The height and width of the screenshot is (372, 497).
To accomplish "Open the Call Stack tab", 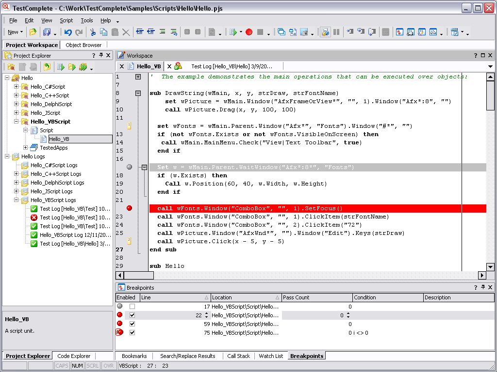I will 238,356.
